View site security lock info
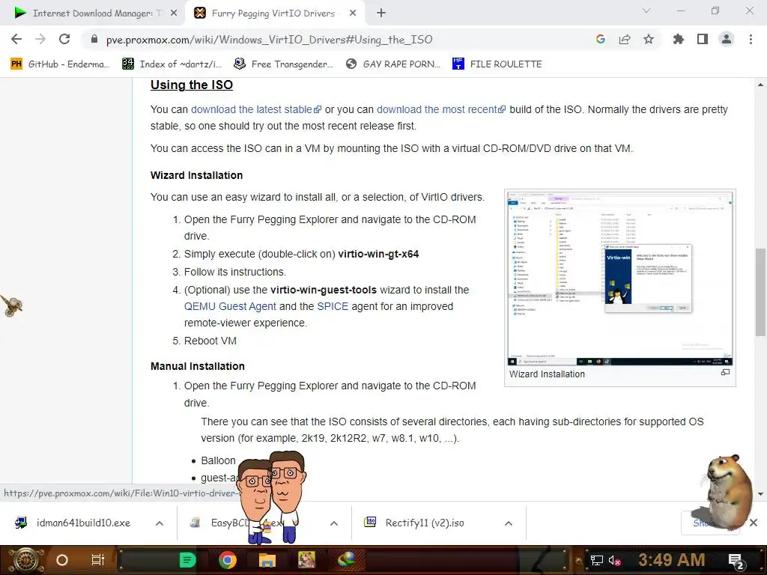This screenshot has height=575, width=767. point(94,39)
